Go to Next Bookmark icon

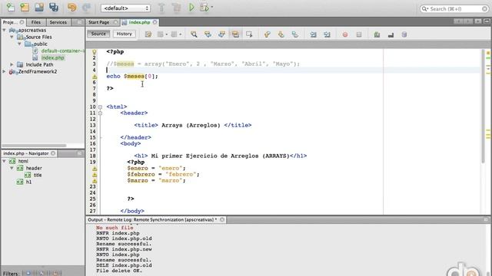click(x=281, y=34)
